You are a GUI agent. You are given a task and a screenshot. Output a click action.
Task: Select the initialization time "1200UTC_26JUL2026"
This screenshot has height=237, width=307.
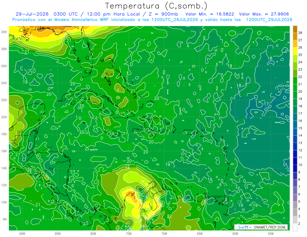[x=174, y=20]
